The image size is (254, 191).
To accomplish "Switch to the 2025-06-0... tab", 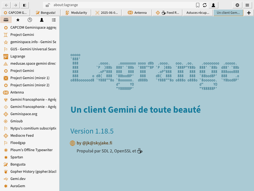I will (x=107, y=13).
